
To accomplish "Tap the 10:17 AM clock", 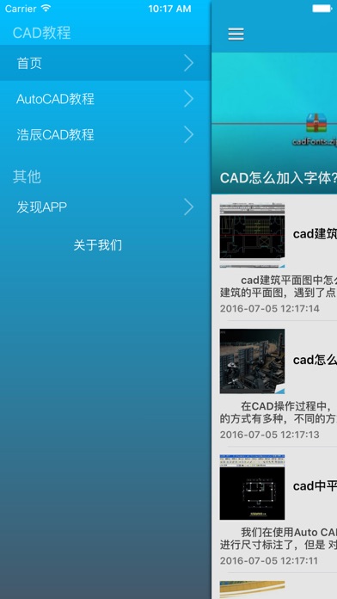I will click(169, 9).
